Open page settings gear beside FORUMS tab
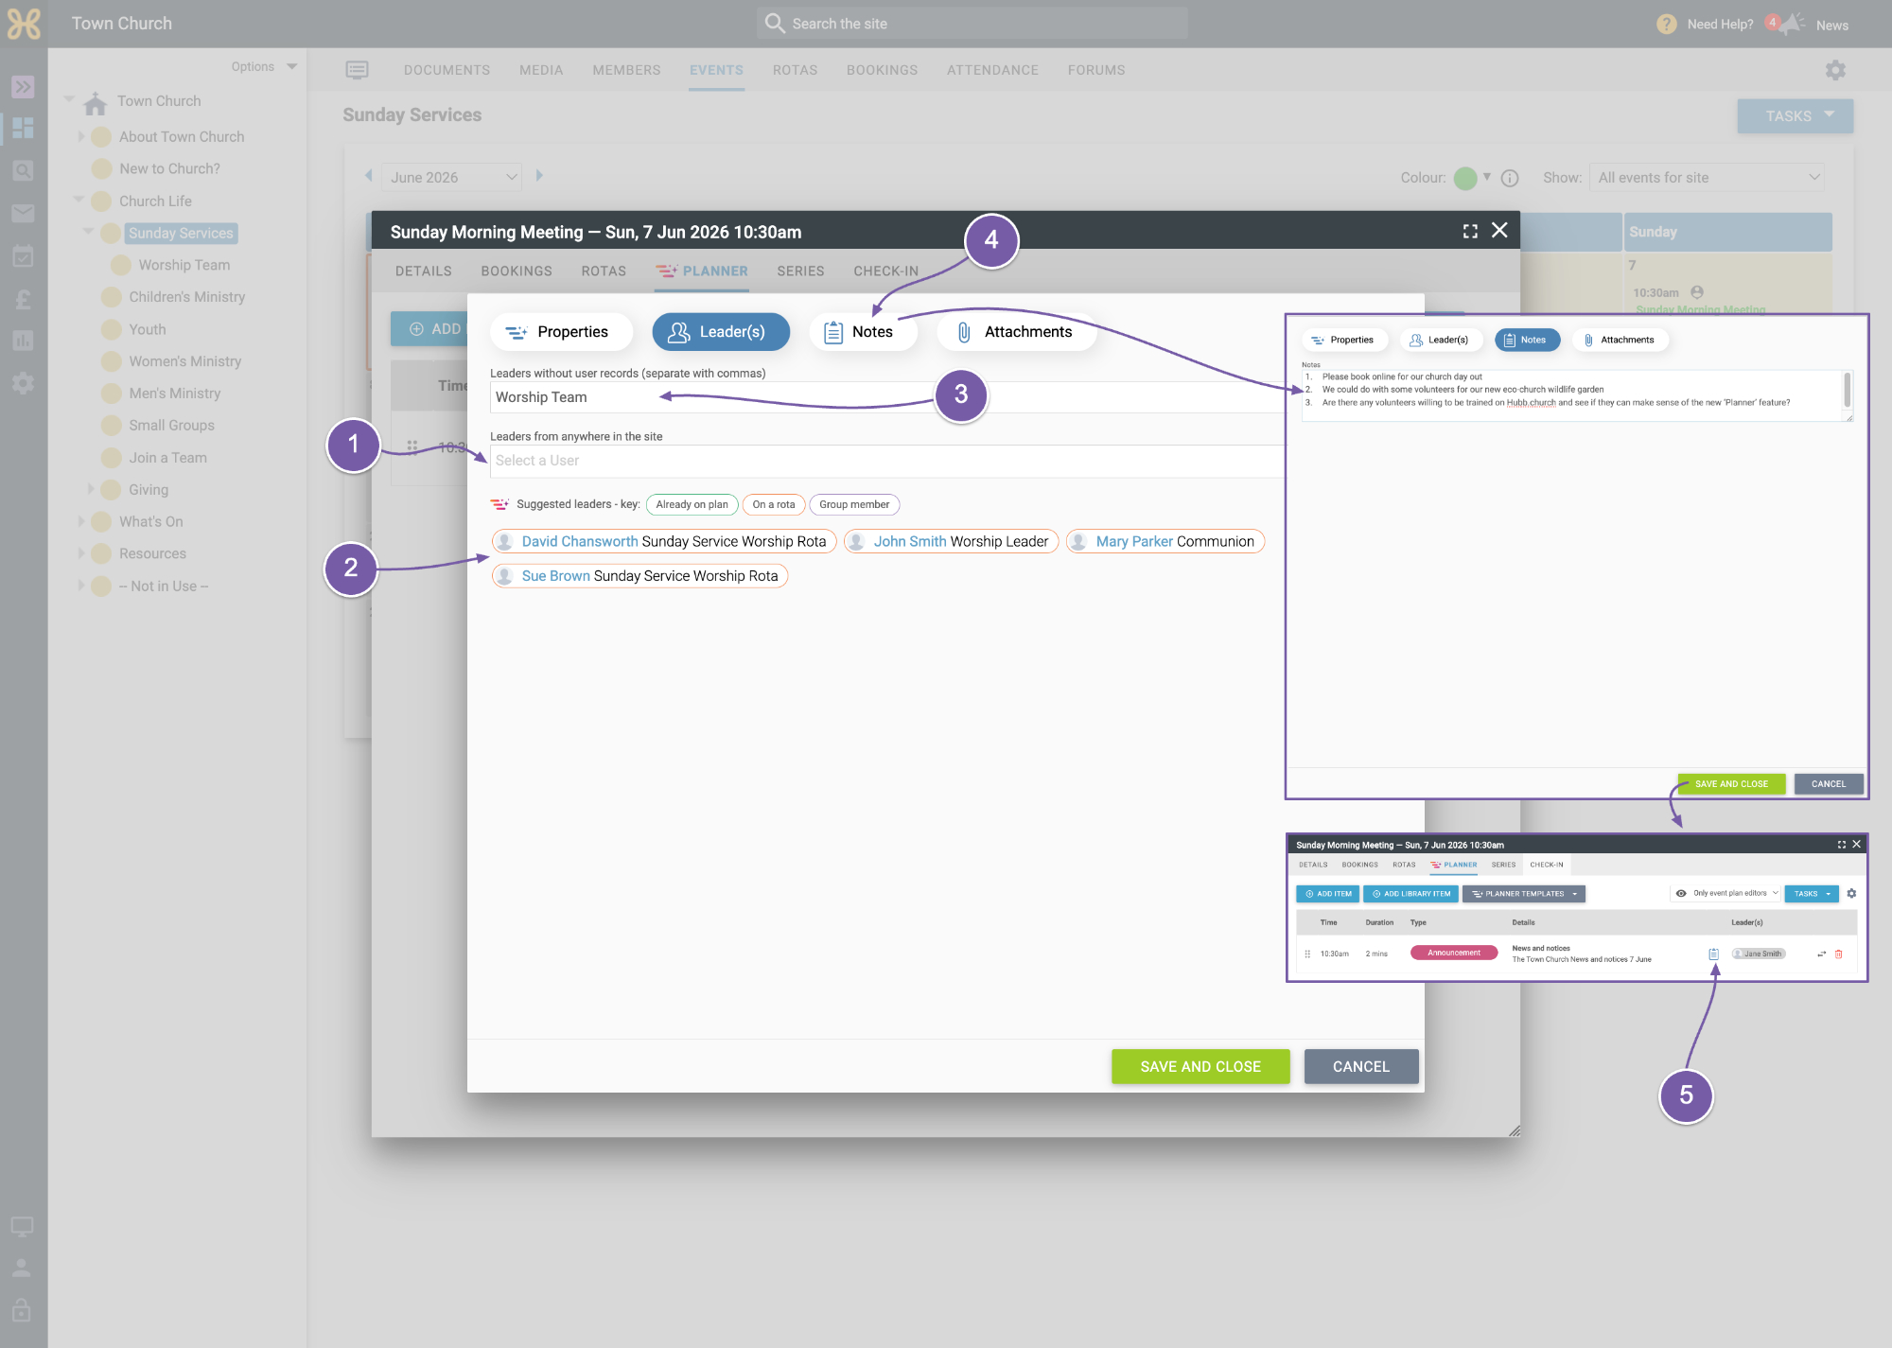Image resolution: width=1892 pixels, height=1348 pixels. [x=1835, y=70]
